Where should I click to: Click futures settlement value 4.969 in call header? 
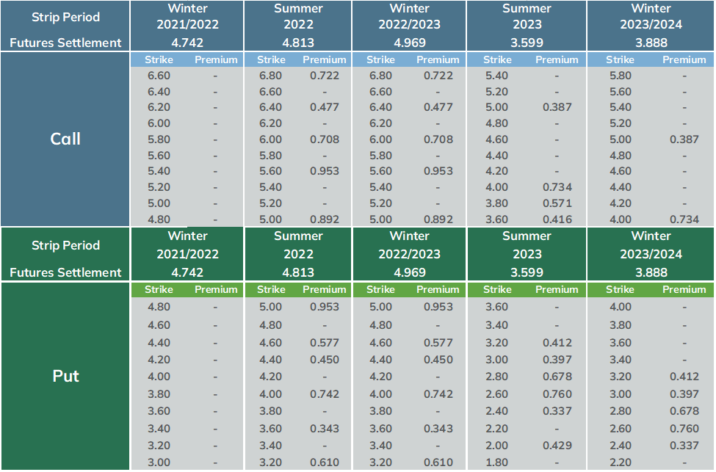[x=410, y=43]
